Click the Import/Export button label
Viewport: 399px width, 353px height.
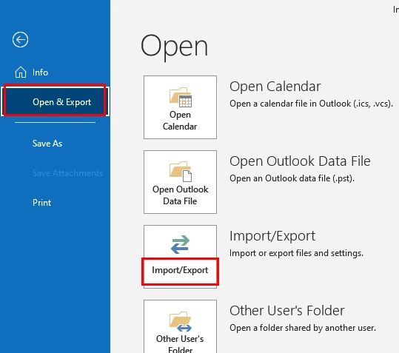[180, 270]
